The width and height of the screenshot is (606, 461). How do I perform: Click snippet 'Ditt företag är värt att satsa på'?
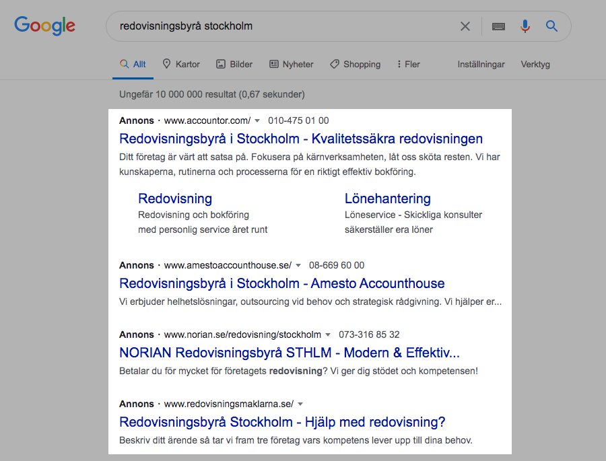pos(184,157)
